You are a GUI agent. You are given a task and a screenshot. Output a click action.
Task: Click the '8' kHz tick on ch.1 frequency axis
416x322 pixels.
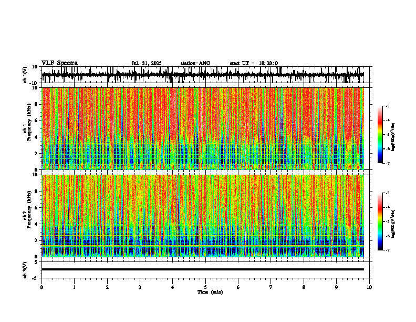(36, 104)
